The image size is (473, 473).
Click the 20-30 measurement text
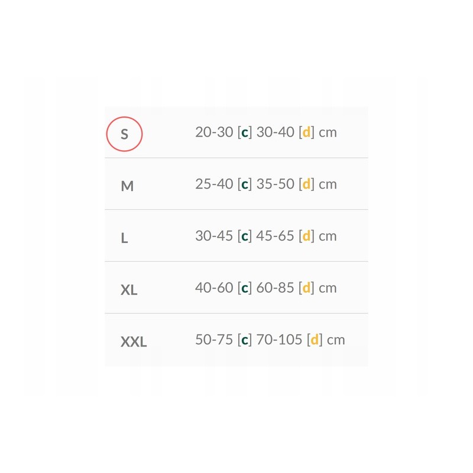(214, 132)
